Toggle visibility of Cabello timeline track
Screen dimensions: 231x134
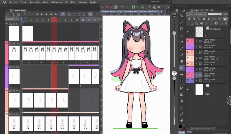coord(7,43)
